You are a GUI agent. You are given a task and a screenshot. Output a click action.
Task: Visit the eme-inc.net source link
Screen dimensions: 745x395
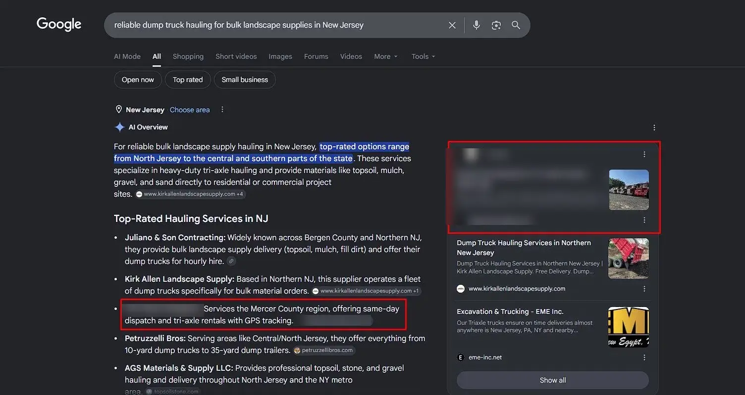tap(485, 357)
